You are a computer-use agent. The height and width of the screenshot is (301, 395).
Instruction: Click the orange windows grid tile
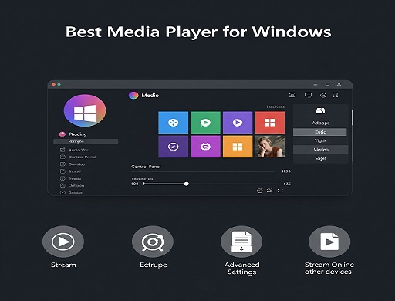click(238, 147)
